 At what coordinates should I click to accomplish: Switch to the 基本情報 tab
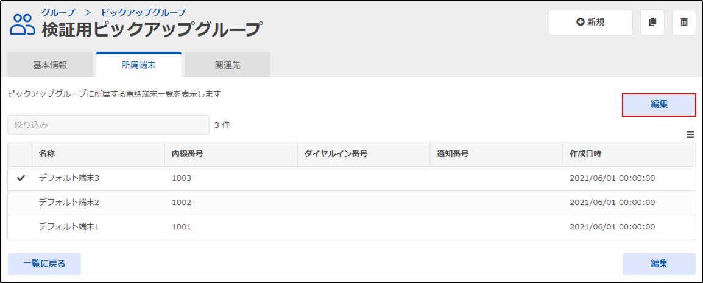click(50, 65)
